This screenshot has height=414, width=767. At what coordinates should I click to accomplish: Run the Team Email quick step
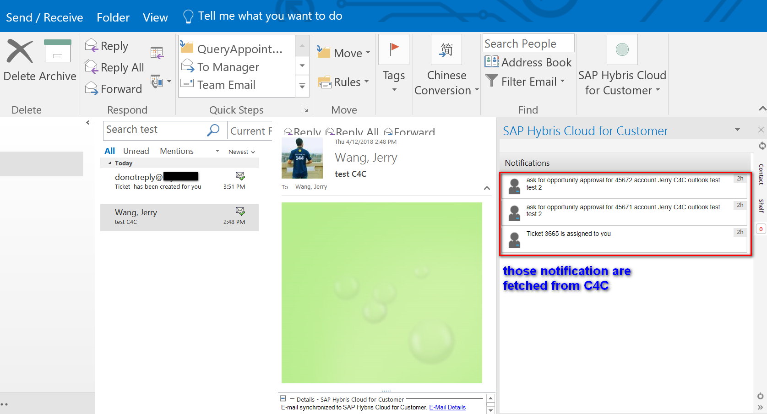(218, 85)
